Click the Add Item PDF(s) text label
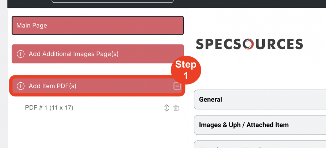 point(53,86)
